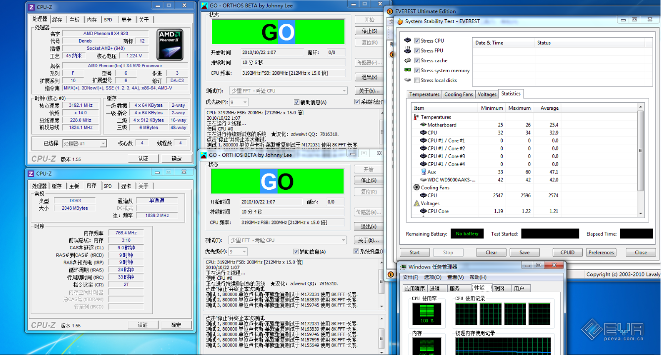The height and width of the screenshot is (355, 661).
Task: Click 认证 in the upper CPU-Z window
Action: tap(143, 159)
